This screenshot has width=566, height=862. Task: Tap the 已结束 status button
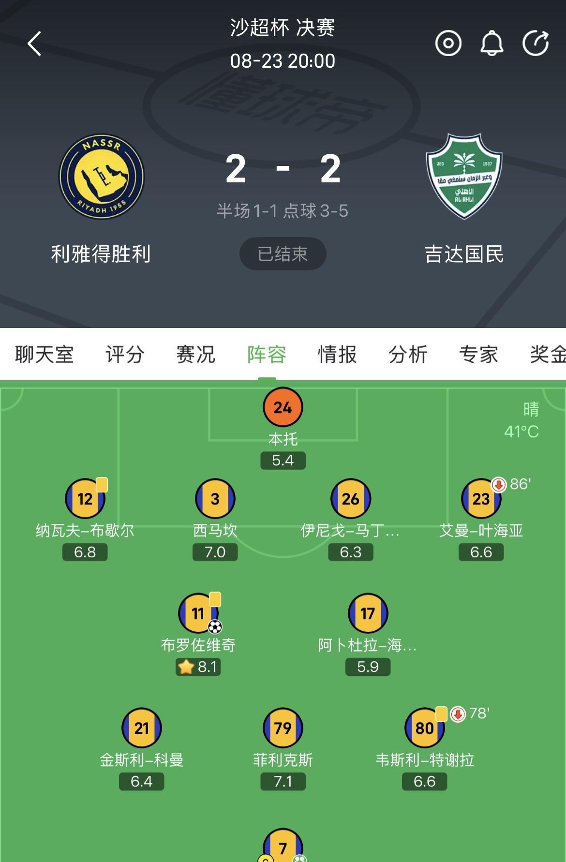pos(283,254)
